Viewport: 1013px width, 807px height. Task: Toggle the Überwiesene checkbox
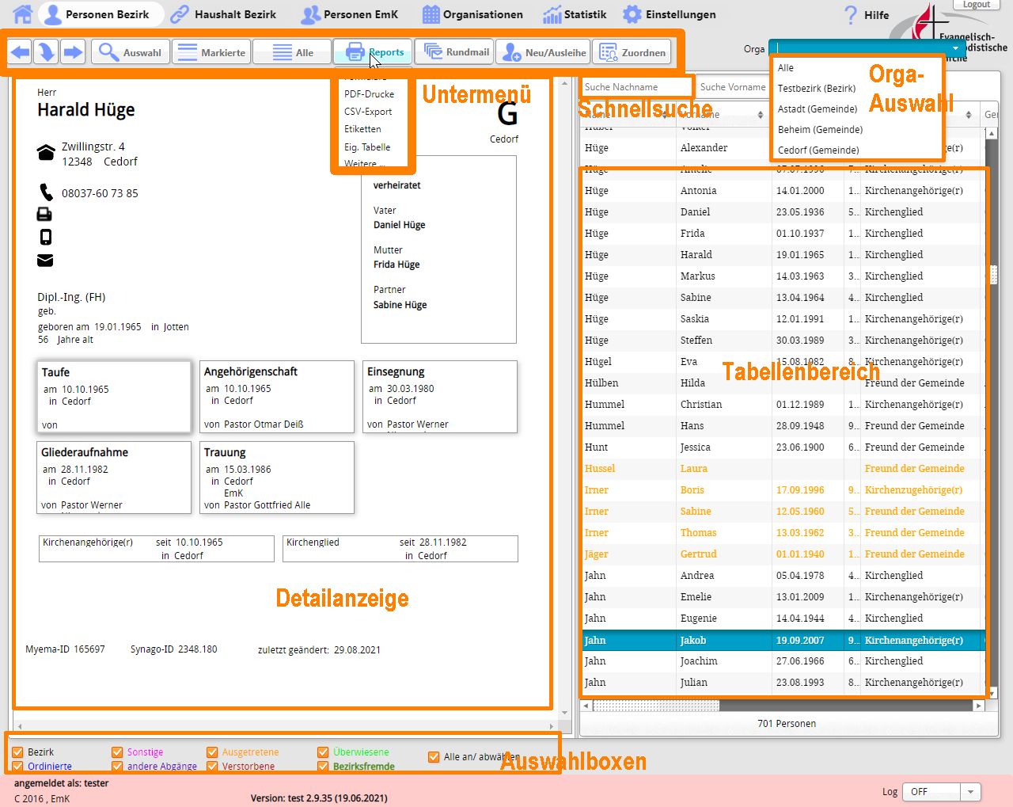pyautogui.click(x=323, y=752)
